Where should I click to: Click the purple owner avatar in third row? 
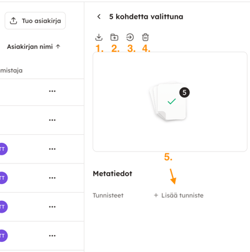pyautogui.click(x=3, y=149)
